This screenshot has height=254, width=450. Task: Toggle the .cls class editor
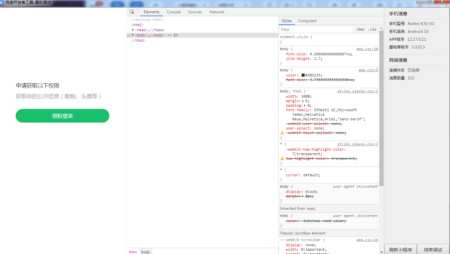[372, 29]
